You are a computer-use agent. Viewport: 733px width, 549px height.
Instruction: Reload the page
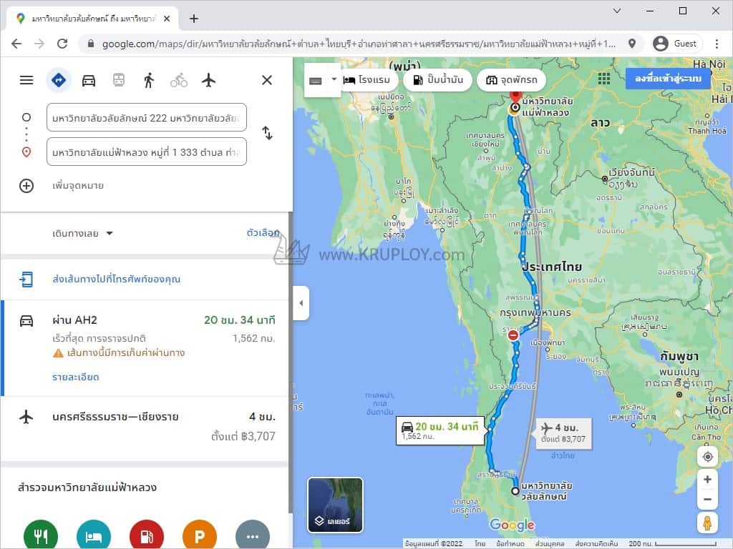[62, 44]
